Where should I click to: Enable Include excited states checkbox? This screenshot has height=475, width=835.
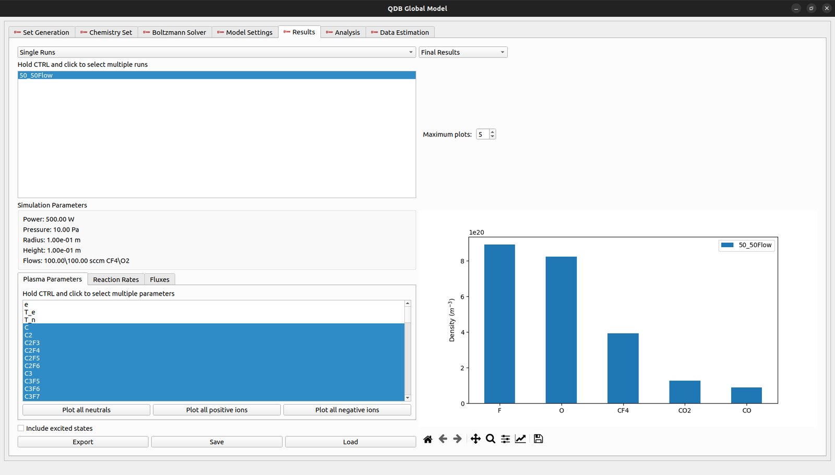21,428
